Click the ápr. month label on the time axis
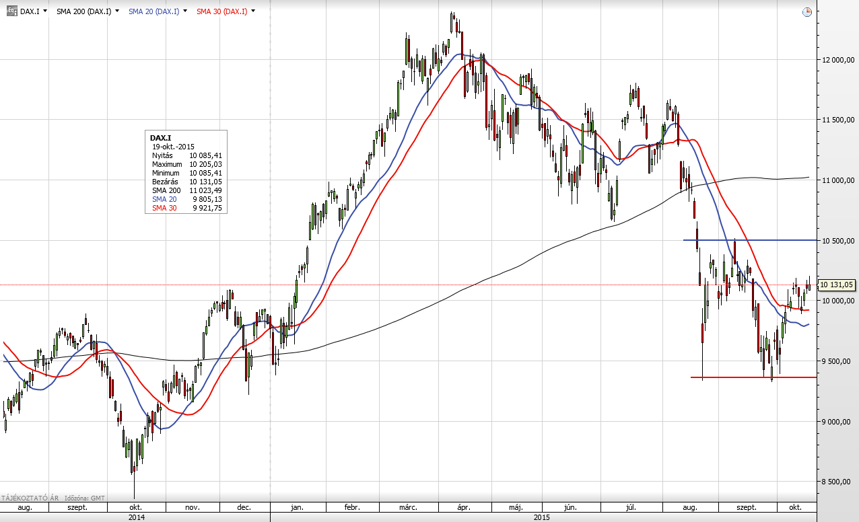The image size is (859, 522). pos(465,507)
